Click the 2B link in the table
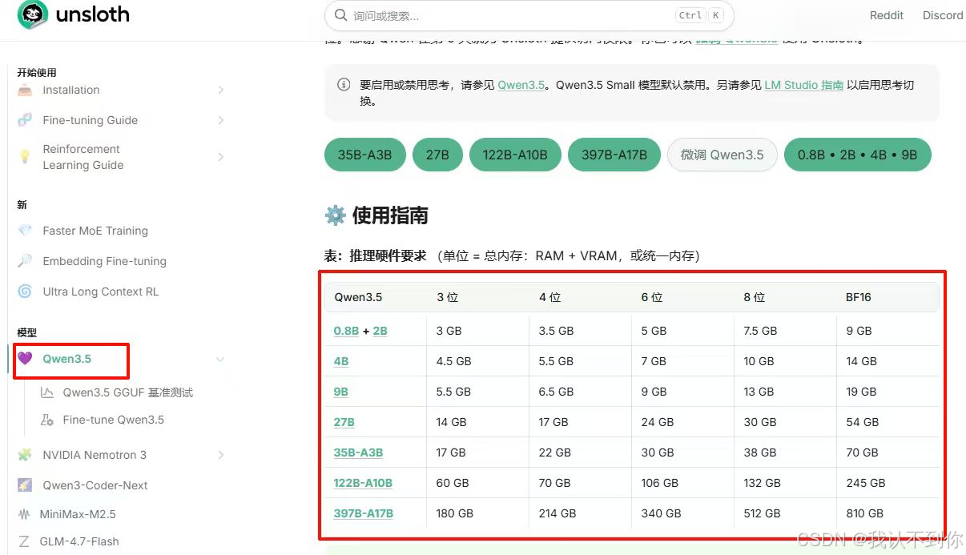966x555 pixels. coord(380,331)
